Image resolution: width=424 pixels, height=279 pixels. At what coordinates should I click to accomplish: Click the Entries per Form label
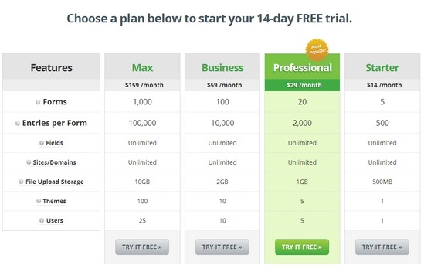55,123
